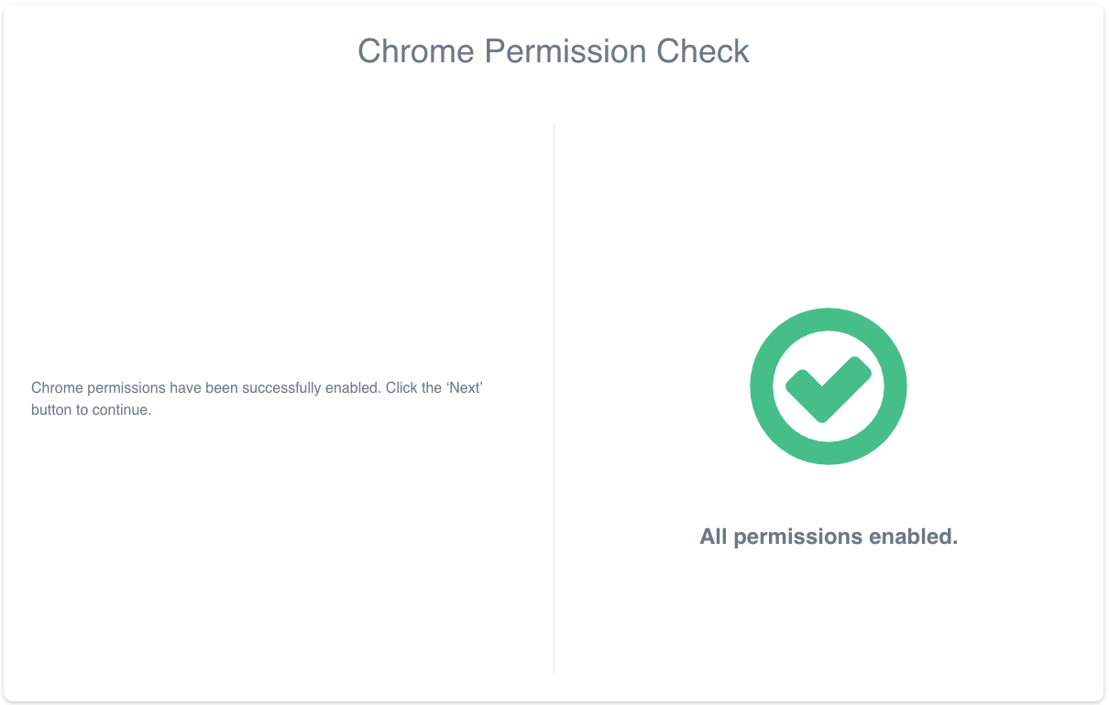1109x705 pixels.
Task: Click the green outer ring of success icon
Action: 828,319
